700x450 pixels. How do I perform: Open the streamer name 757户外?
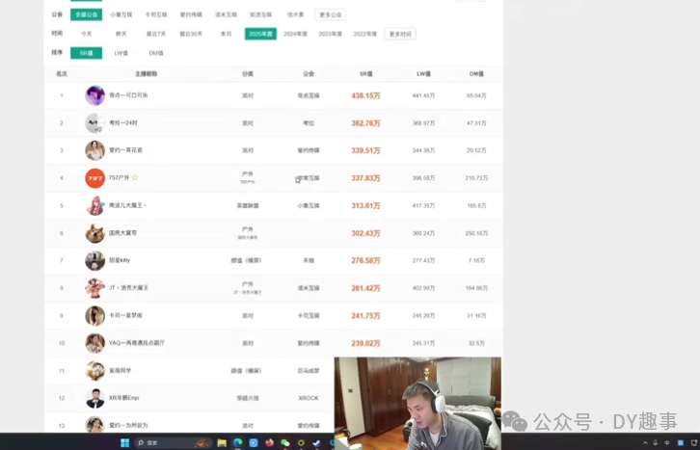point(120,177)
